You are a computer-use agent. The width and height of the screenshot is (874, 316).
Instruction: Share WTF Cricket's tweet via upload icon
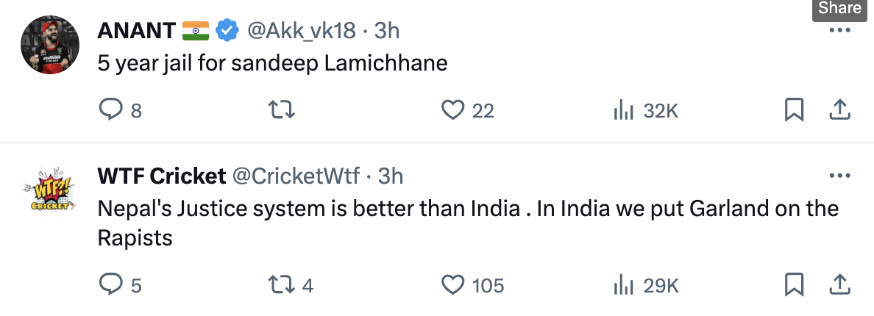coord(839,284)
